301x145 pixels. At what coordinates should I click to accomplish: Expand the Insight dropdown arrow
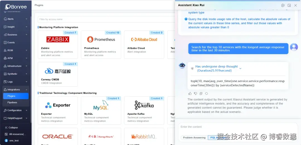coord(26,27)
